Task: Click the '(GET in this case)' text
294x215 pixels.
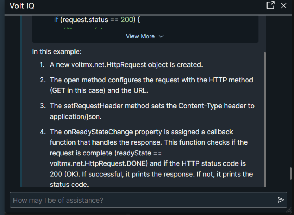Action: (78, 90)
